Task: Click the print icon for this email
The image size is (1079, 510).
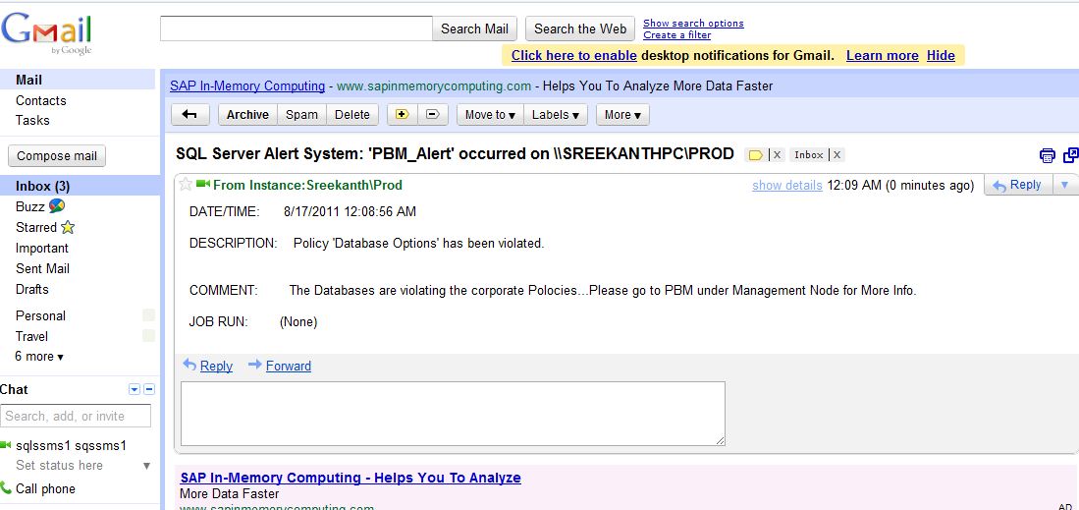Action: coord(1048,155)
